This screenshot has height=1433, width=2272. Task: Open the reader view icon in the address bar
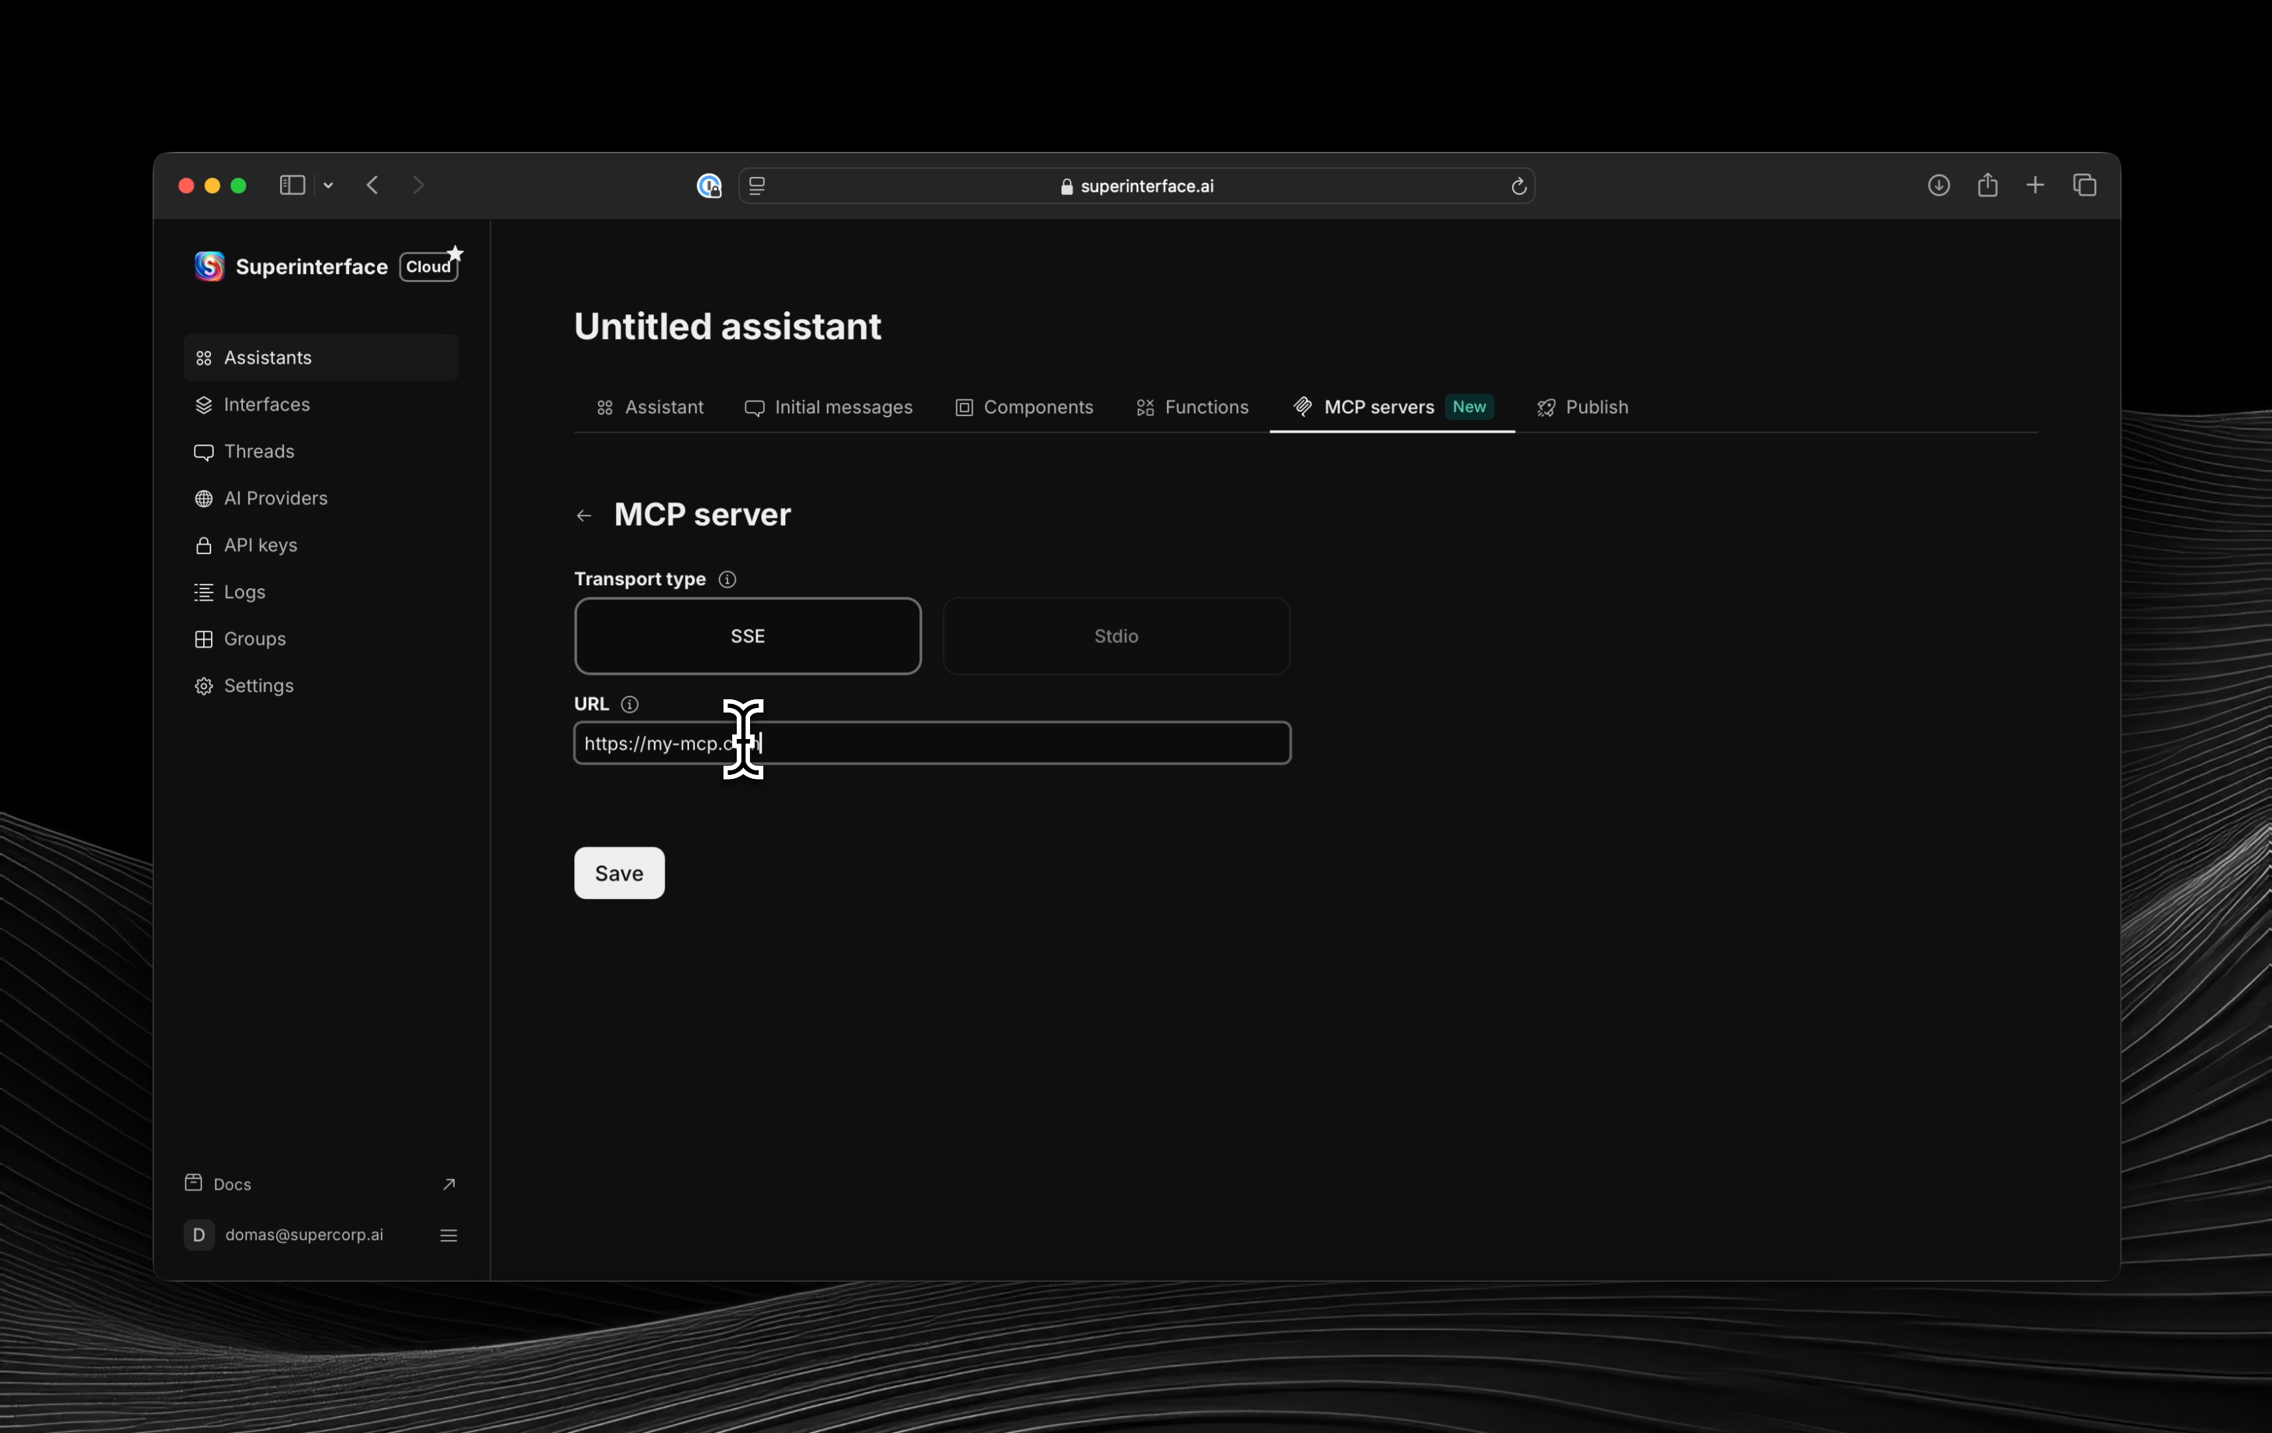pos(757,186)
